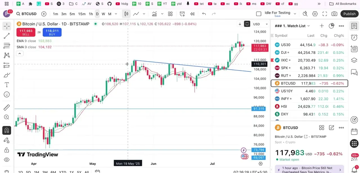Open the forecasting and measurement tools
The width and height of the screenshot is (360, 173).
[x=7, y=65]
